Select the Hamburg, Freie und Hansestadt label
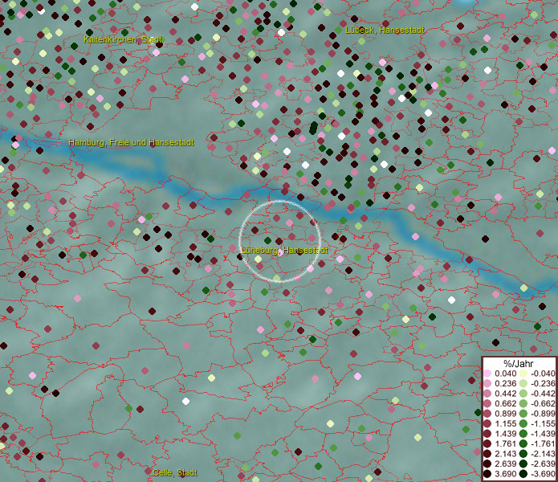The image size is (558, 482). (131, 142)
